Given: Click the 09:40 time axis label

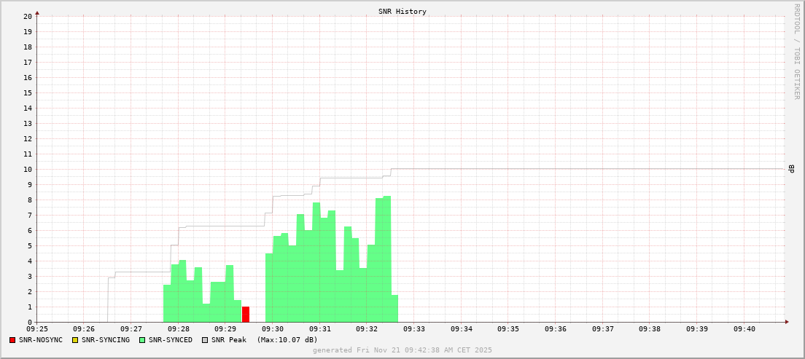Looking at the screenshot, I should pos(744,329).
